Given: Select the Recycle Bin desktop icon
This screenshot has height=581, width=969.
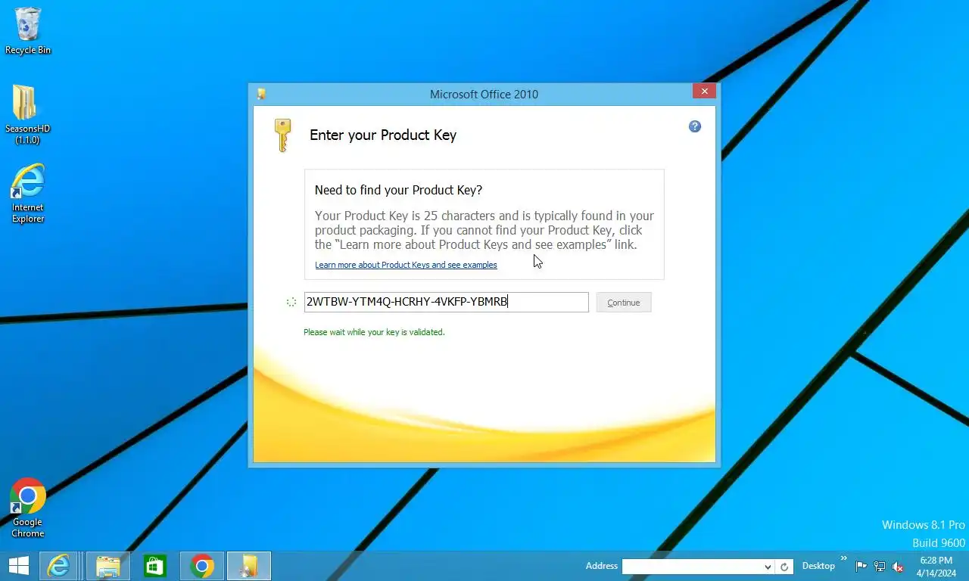Looking at the screenshot, I should tap(28, 31).
